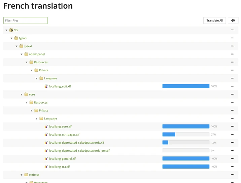Viewport: 241px width, 183px height.
Task: Open locallang_general.xlf file link
Action: [62, 159]
